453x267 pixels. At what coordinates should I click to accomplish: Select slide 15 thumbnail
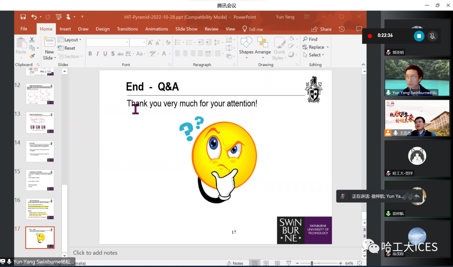click(x=40, y=180)
